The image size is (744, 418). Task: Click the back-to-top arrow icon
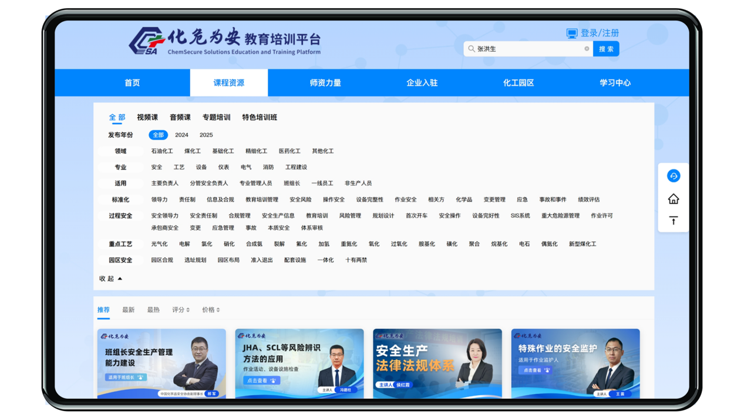(673, 220)
